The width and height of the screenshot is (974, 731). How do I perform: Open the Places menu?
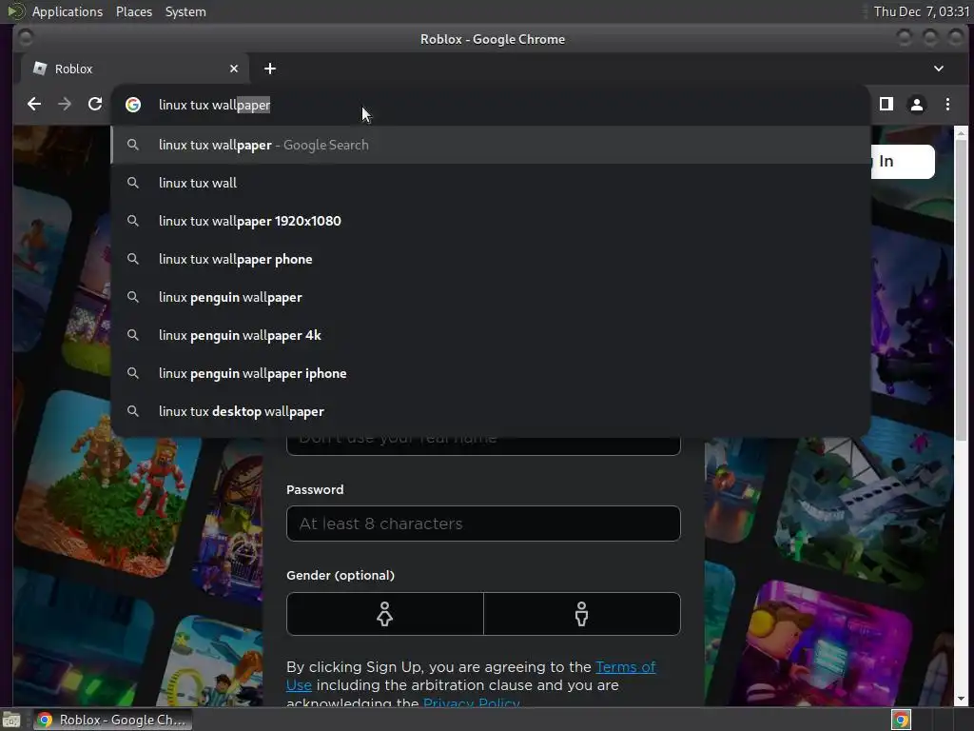tap(134, 11)
